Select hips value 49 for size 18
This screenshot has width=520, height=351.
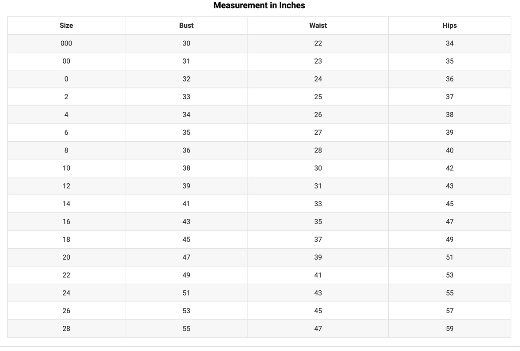(450, 239)
